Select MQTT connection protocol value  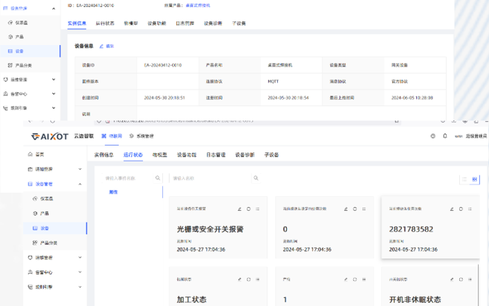[x=273, y=81]
